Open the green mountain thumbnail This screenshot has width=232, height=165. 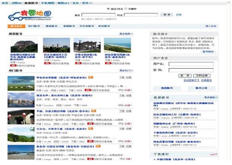[x=21, y=134]
